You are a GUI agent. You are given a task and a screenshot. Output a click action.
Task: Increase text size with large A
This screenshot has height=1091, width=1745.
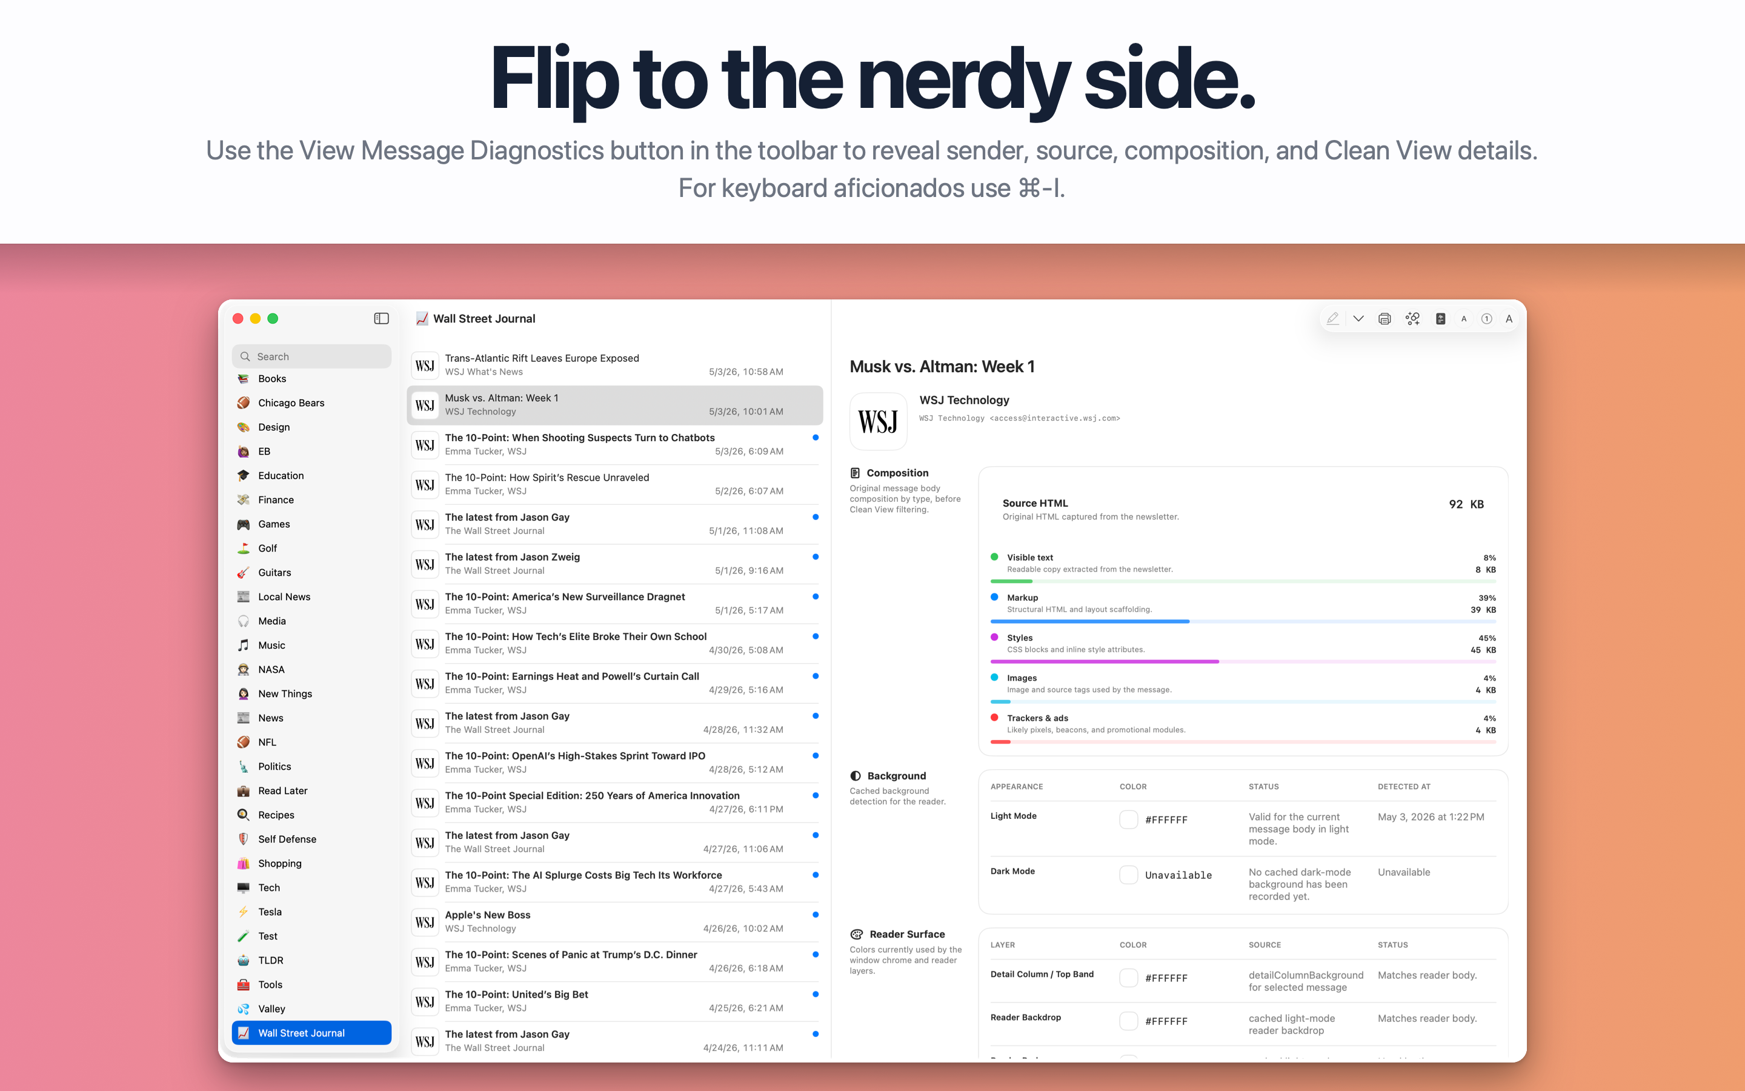[1509, 319]
